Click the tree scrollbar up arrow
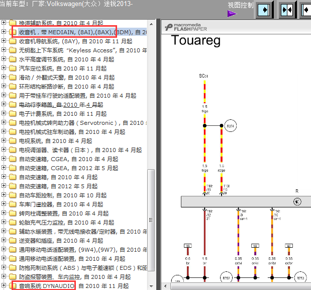The width and height of the screenshot is (311, 290). click(x=151, y=24)
